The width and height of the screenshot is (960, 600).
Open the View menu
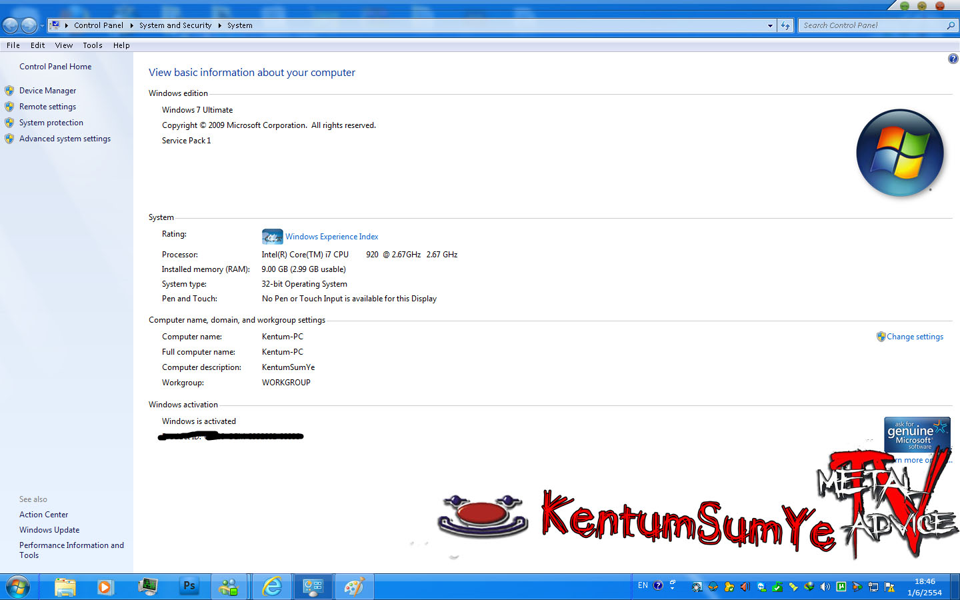point(64,45)
